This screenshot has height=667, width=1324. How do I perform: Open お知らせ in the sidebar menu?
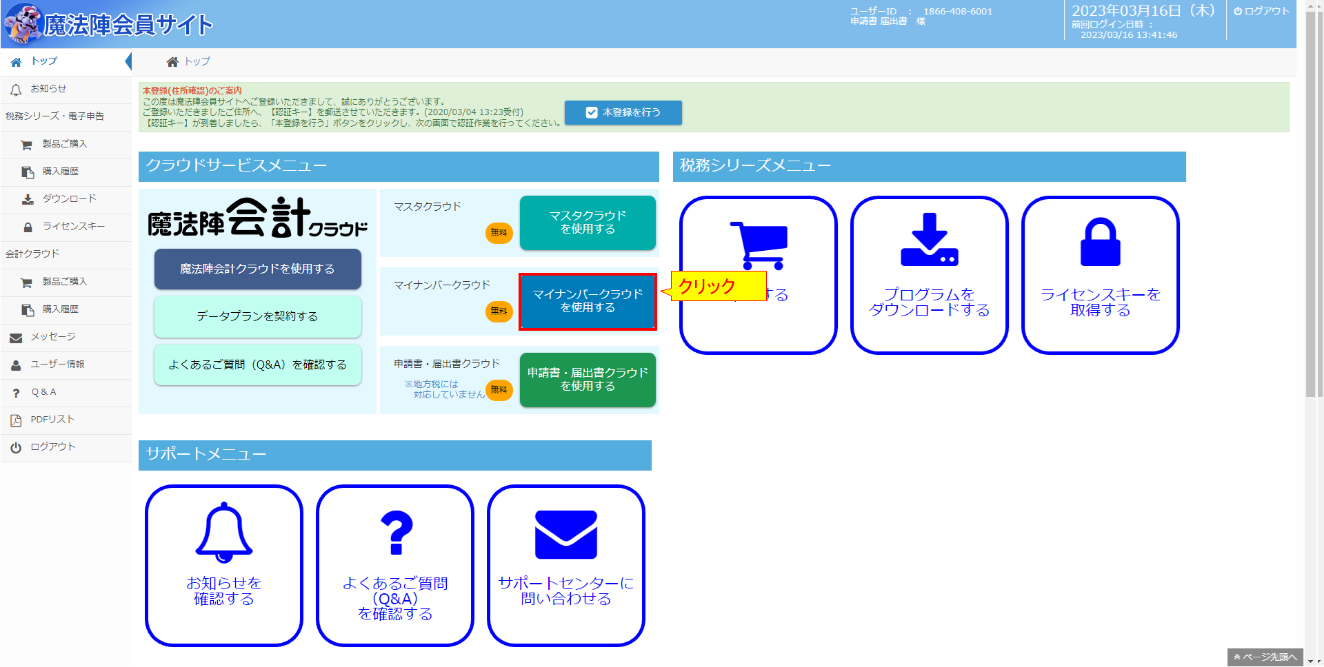coord(66,90)
